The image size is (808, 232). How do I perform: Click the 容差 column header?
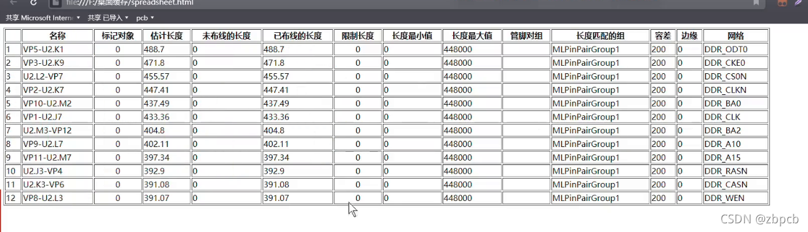tap(663, 36)
